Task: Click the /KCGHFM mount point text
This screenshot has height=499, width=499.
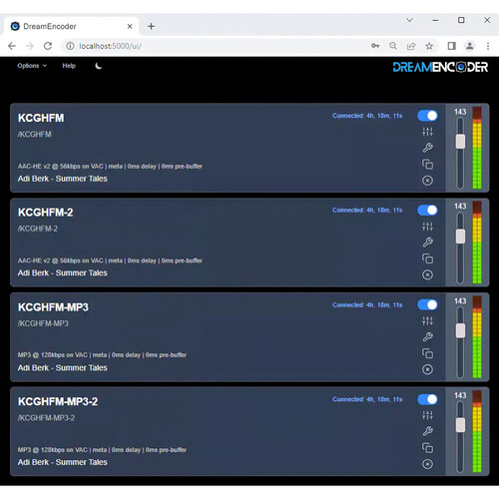Action: (x=35, y=135)
